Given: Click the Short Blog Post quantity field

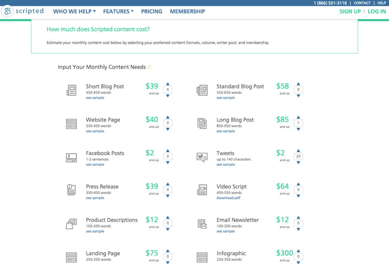Looking at the screenshot, I should point(168,90).
